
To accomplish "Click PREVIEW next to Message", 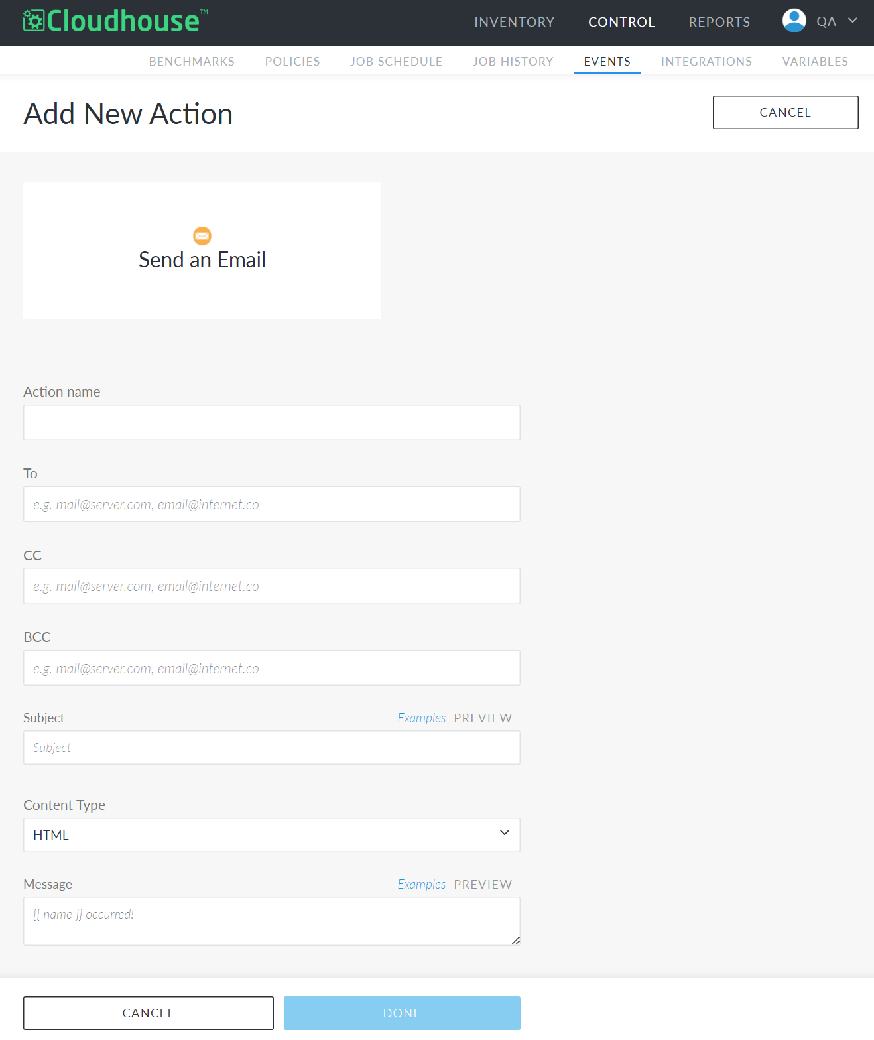I will [x=483, y=885].
